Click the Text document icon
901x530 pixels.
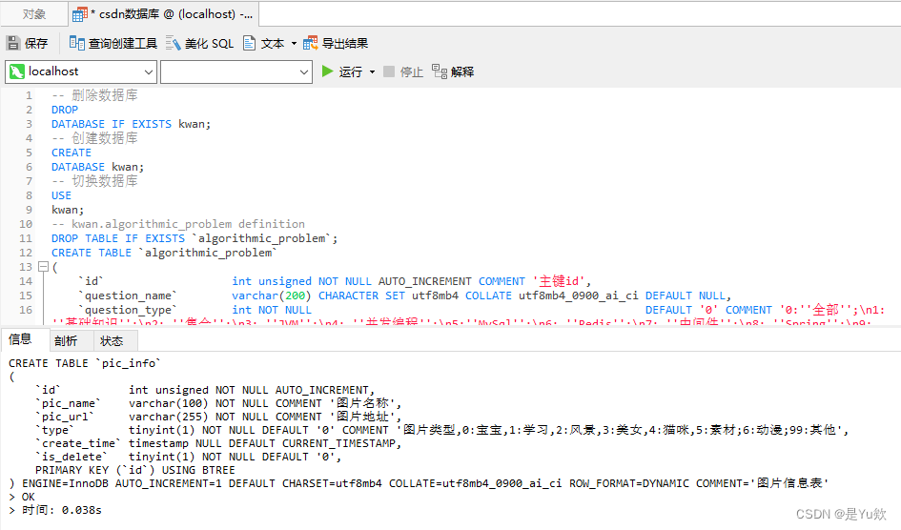(249, 43)
